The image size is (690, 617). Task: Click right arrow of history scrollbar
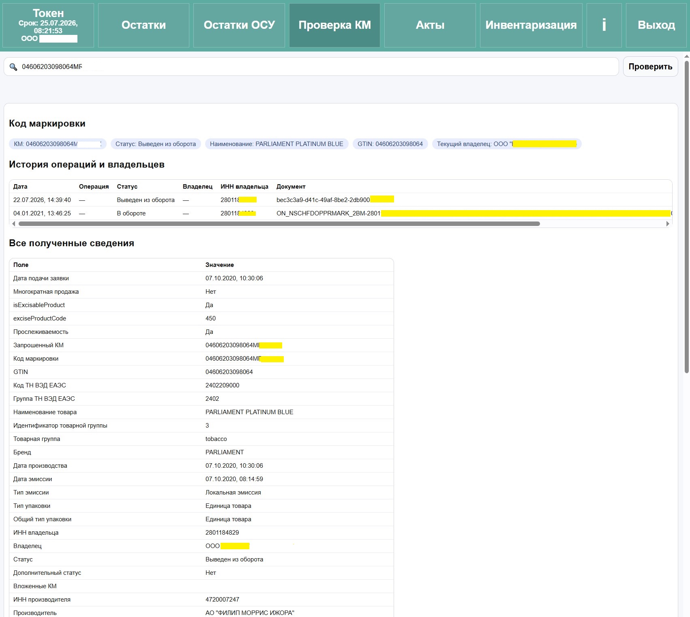click(668, 224)
